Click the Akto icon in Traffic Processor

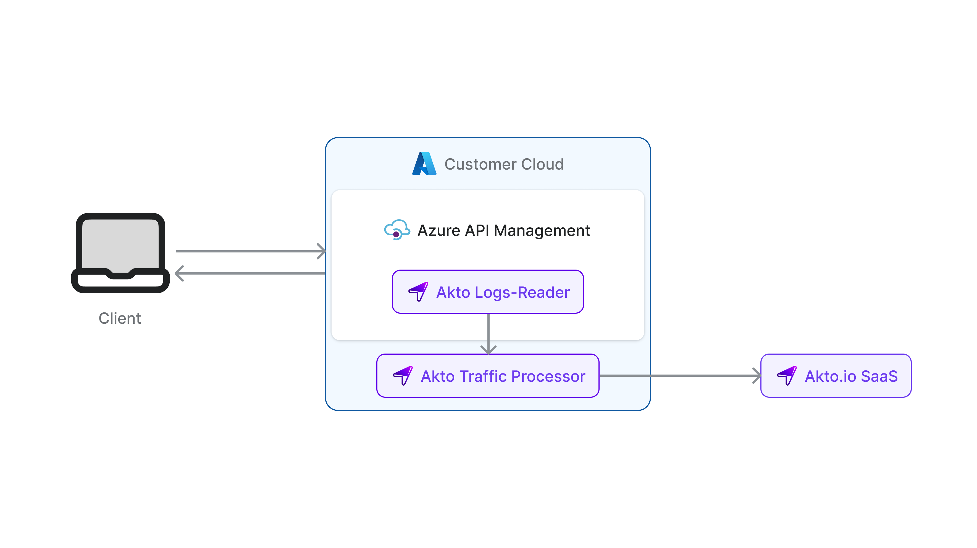click(403, 375)
